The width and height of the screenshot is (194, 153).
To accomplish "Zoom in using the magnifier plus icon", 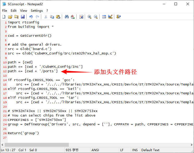I will click(x=89, y=17).
